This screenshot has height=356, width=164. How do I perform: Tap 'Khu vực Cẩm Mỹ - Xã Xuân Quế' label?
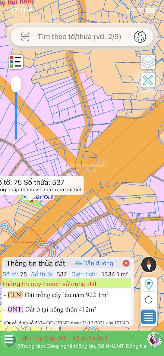64,338
